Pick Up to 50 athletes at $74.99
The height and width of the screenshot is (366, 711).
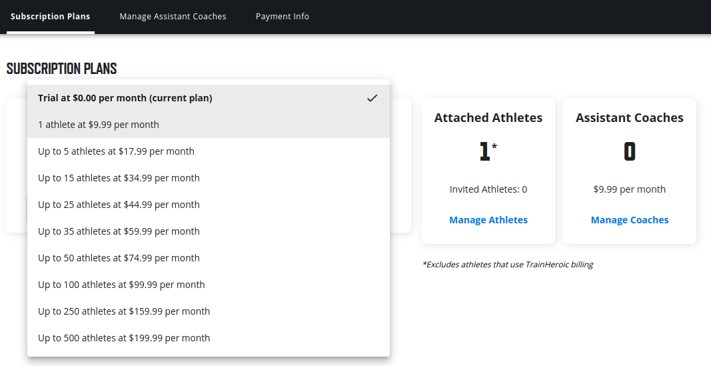tap(119, 258)
